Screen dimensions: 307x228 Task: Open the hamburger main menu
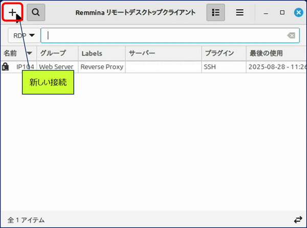tap(239, 12)
